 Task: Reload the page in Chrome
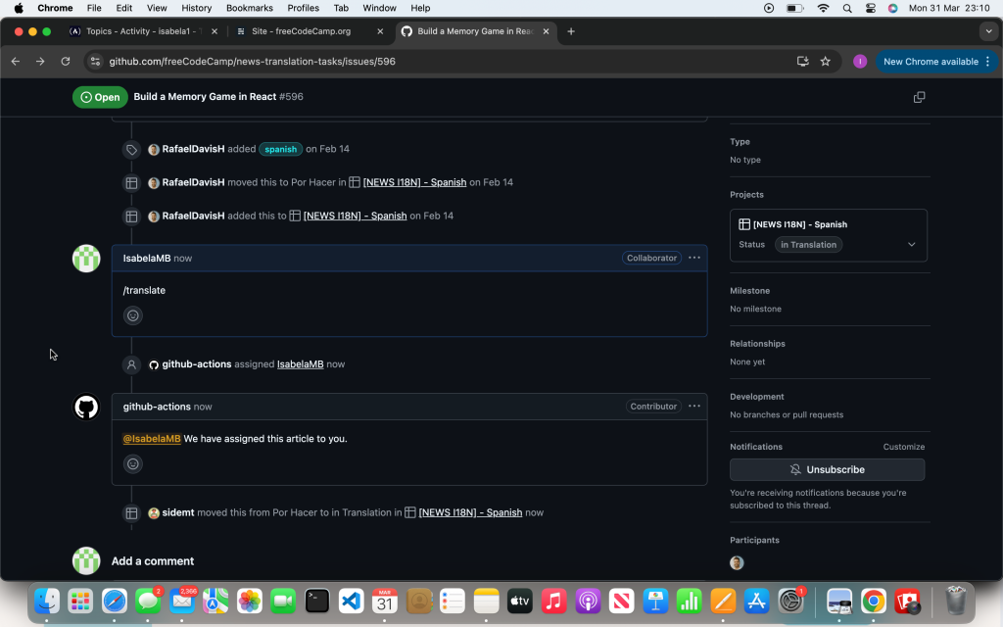point(66,61)
